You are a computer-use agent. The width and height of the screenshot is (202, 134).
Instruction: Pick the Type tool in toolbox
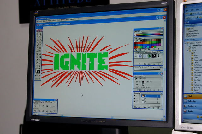(40, 40)
